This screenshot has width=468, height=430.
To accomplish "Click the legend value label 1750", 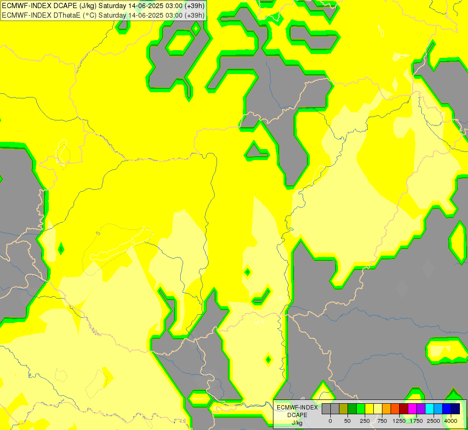I will point(416,421).
